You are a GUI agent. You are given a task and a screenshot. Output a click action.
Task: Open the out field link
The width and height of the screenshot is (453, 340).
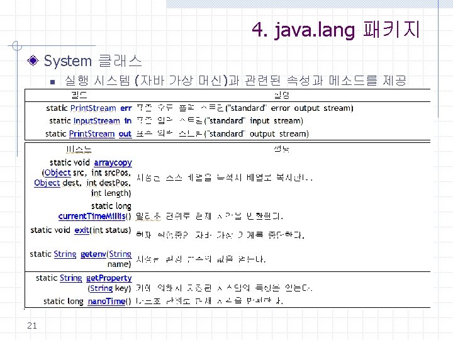125,134
